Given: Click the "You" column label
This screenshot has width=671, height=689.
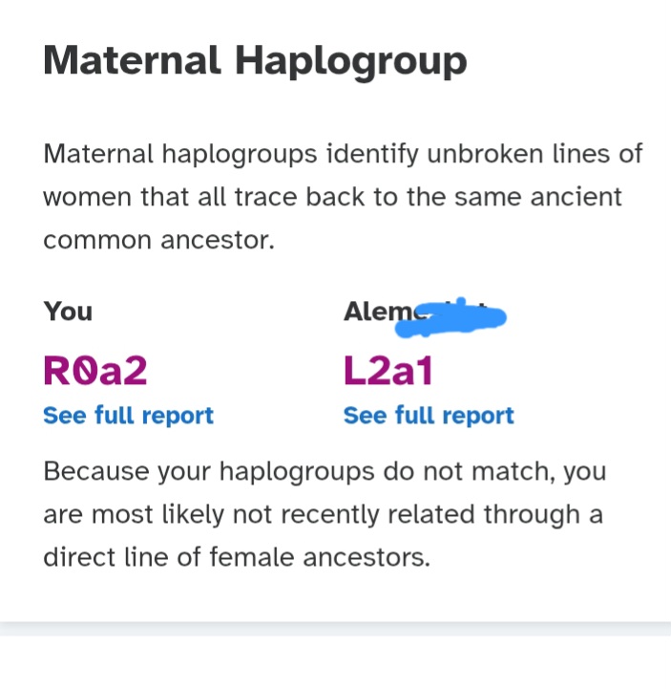Looking at the screenshot, I should [68, 312].
